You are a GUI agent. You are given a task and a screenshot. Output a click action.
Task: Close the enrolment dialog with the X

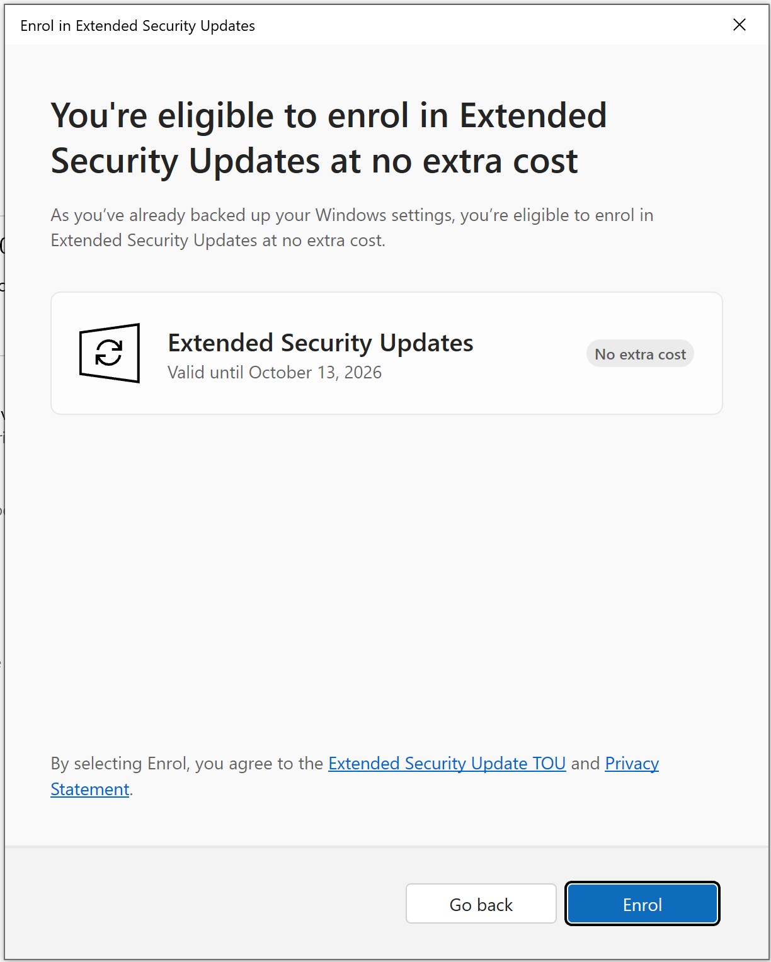740,25
